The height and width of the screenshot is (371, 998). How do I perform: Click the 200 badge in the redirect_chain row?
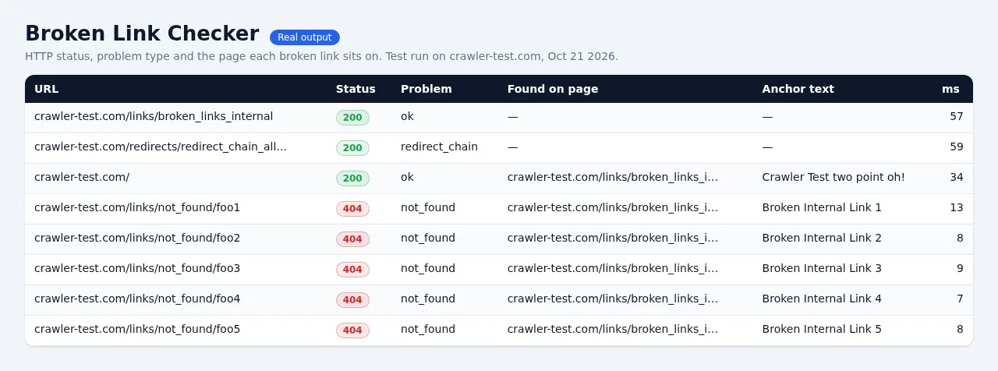point(352,148)
